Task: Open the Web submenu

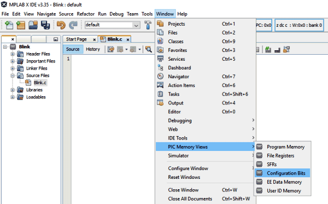Action: (x=205, y=129)
